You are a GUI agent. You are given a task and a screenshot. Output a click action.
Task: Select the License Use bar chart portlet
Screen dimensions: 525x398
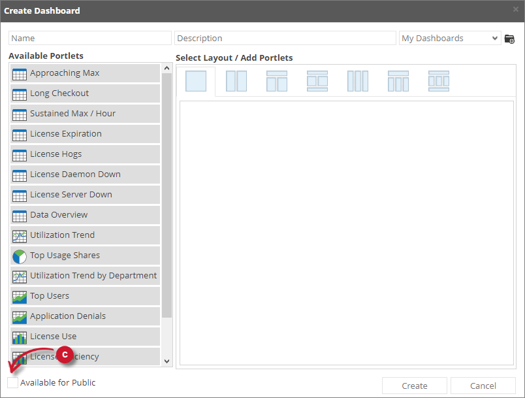pos(53,337)
